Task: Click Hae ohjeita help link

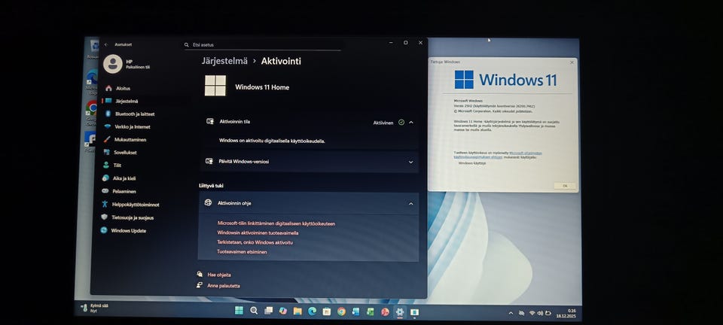Action: pyautogui.click(x=219, y=275)
